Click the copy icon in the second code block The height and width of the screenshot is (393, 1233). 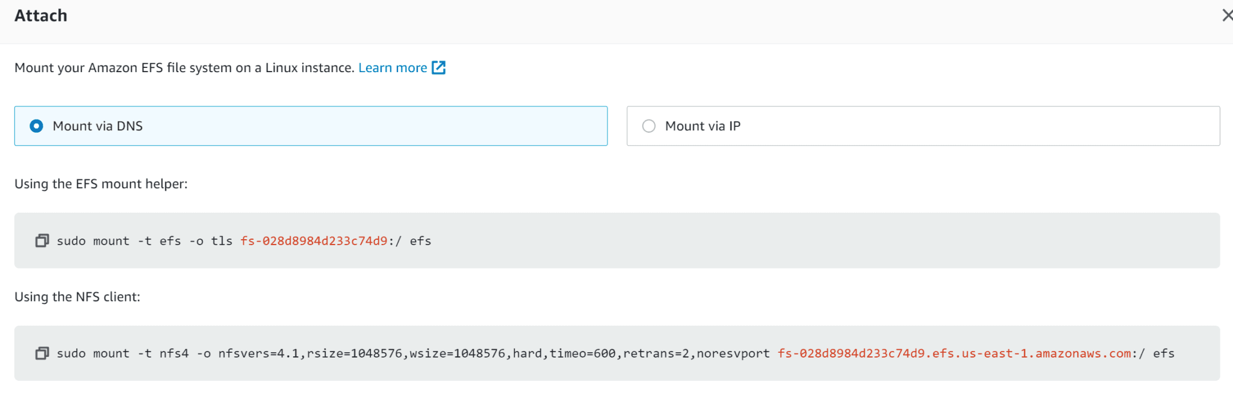[42, 353]
